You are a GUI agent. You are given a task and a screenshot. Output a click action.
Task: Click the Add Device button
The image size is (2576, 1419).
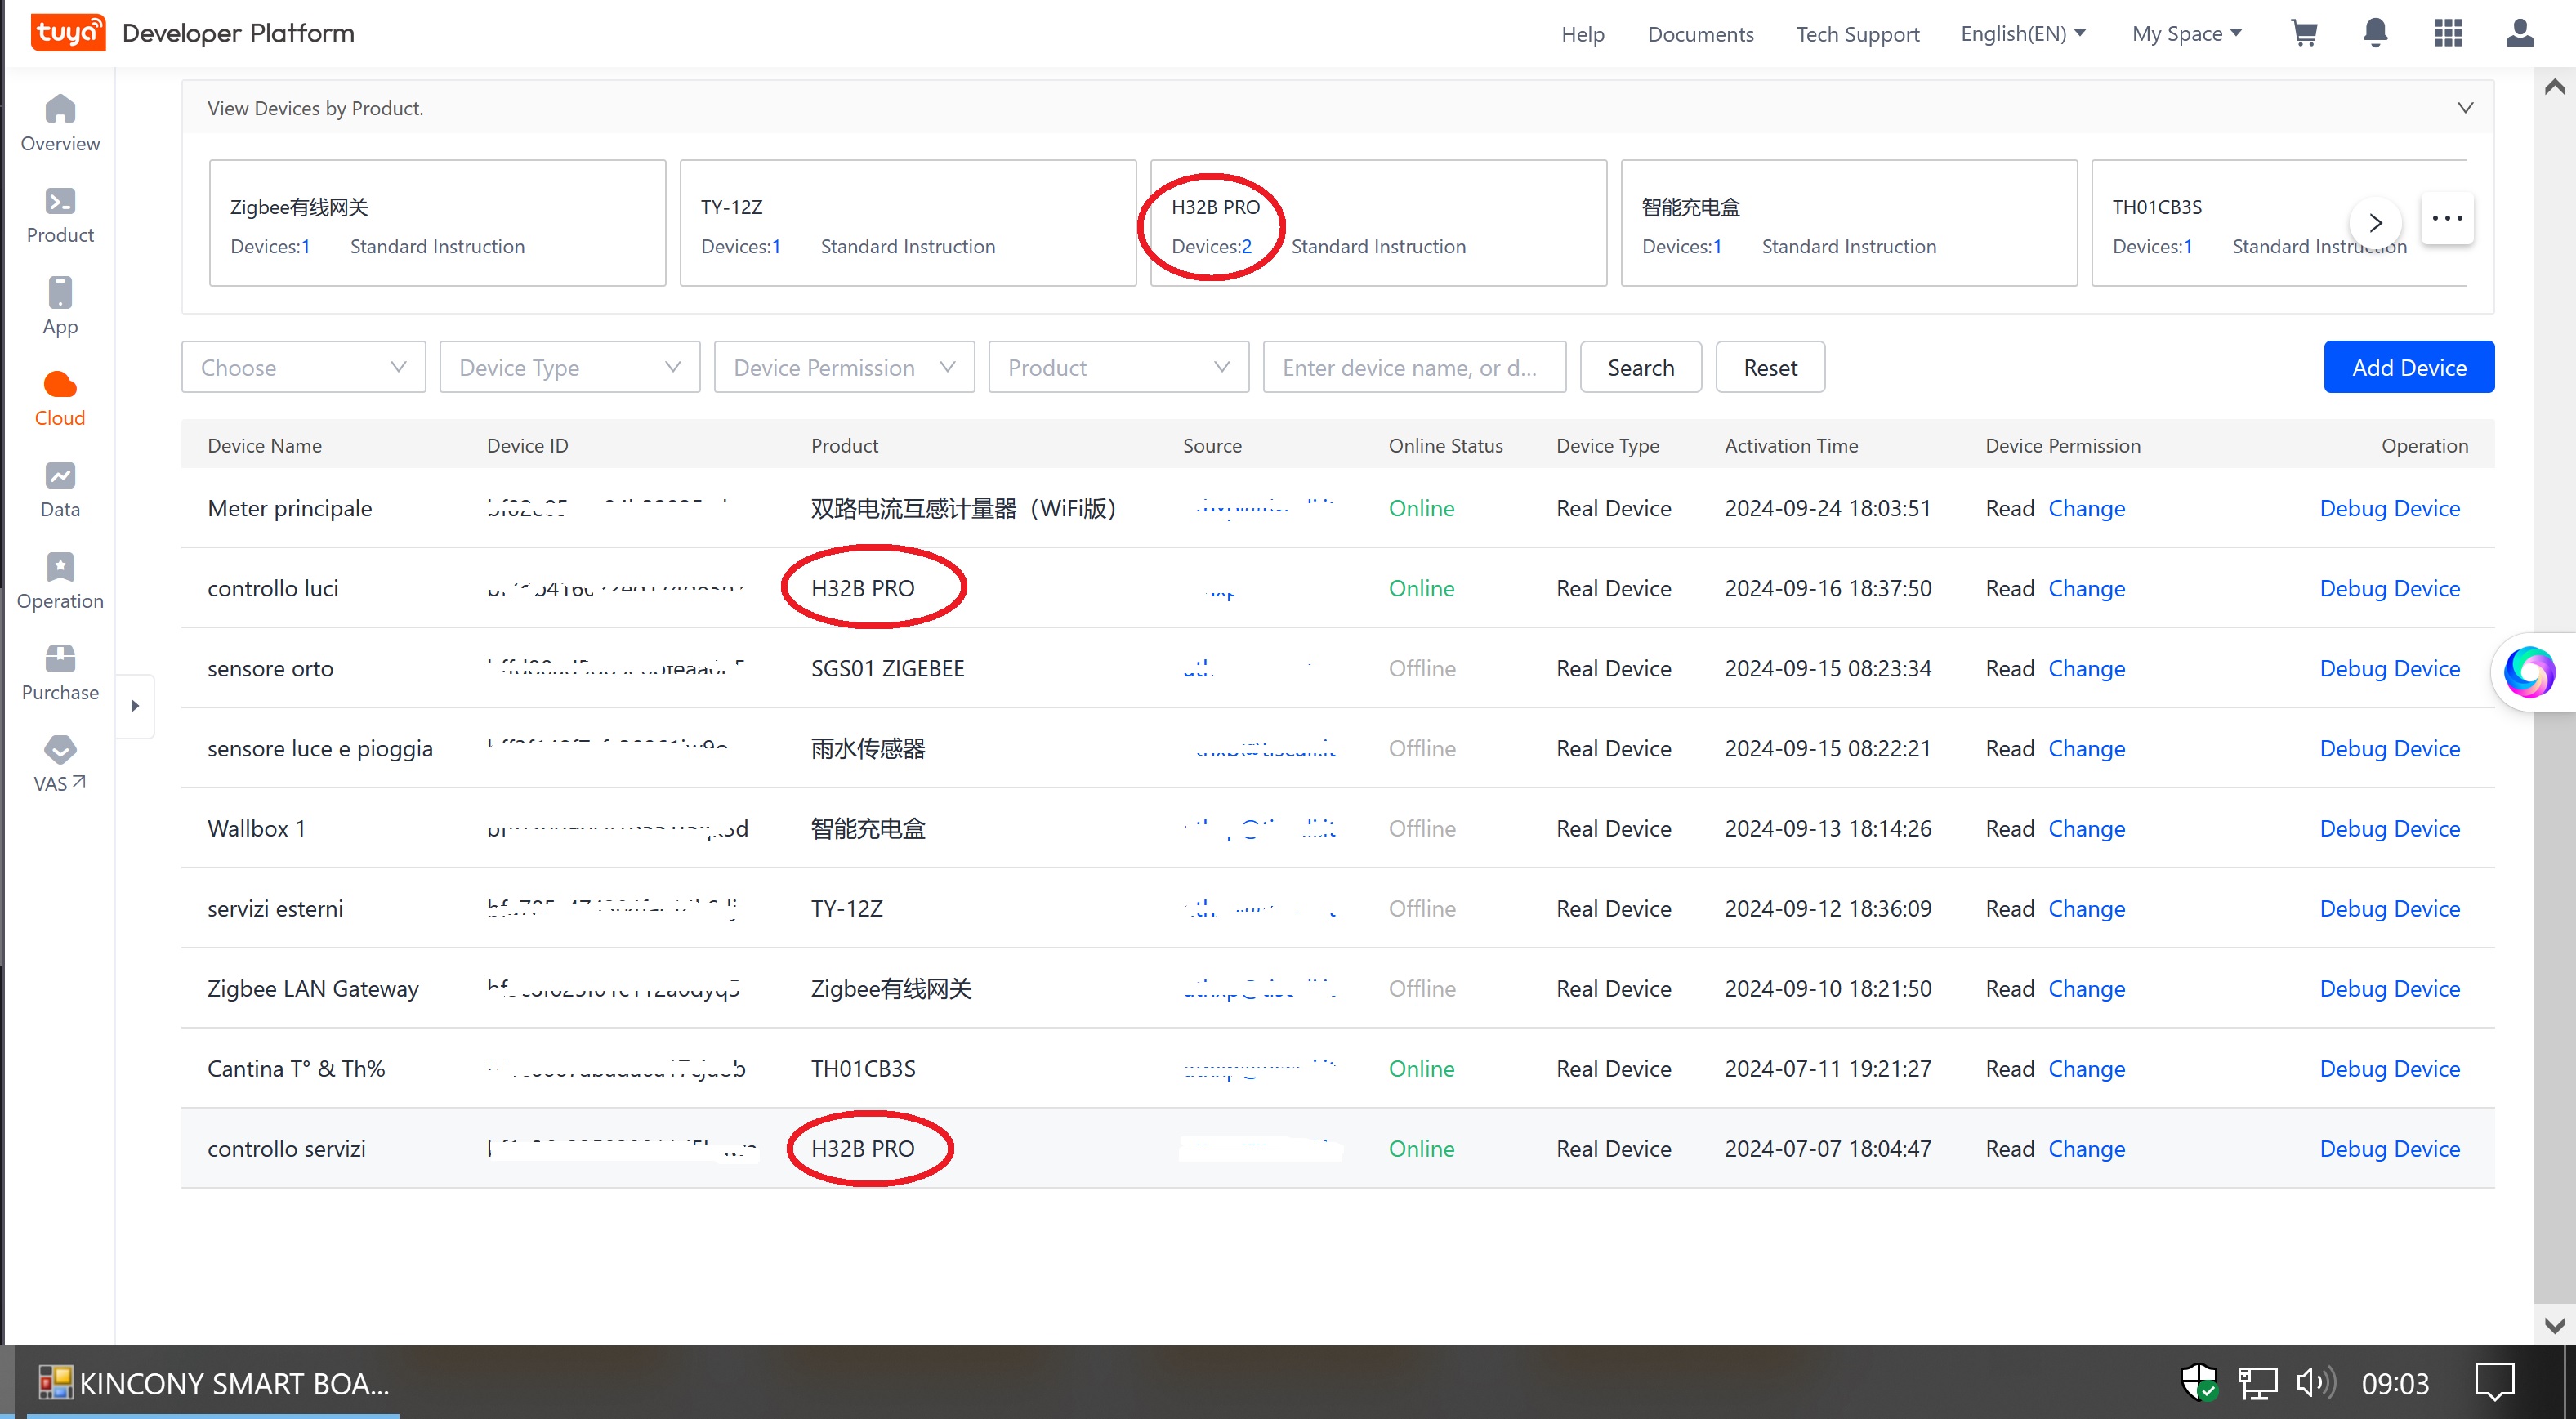[2408, 367]
